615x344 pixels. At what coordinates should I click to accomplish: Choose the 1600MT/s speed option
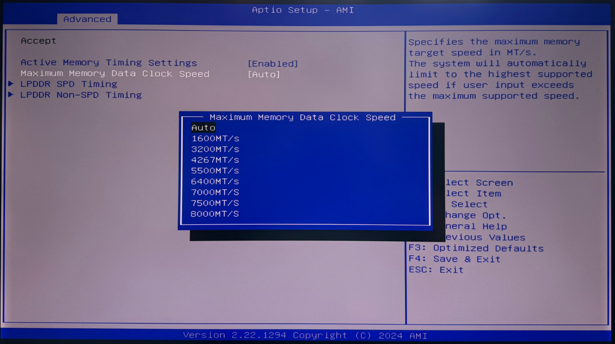click(215, 138)
